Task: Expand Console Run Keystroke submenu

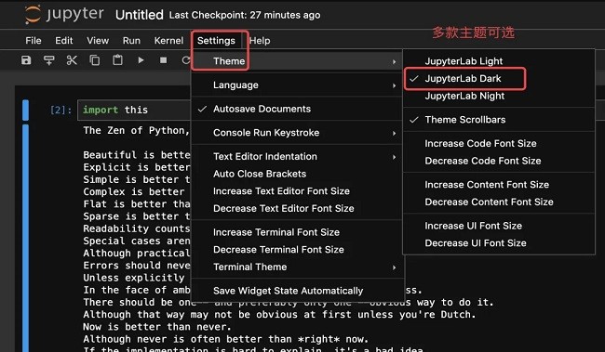Action: pos(297,133)
